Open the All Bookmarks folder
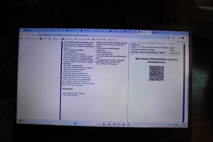The height and width of the screenshot is (142, 213). point(182,42)
